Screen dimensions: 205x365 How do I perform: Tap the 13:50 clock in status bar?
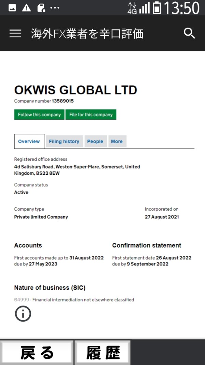(x=181, y=8)
